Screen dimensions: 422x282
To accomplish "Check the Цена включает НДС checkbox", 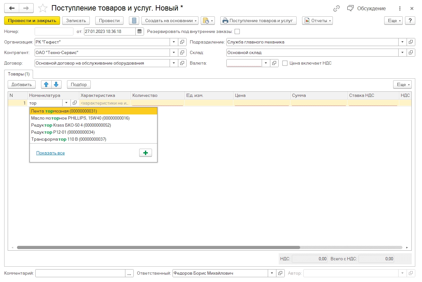I will [285, 63].
